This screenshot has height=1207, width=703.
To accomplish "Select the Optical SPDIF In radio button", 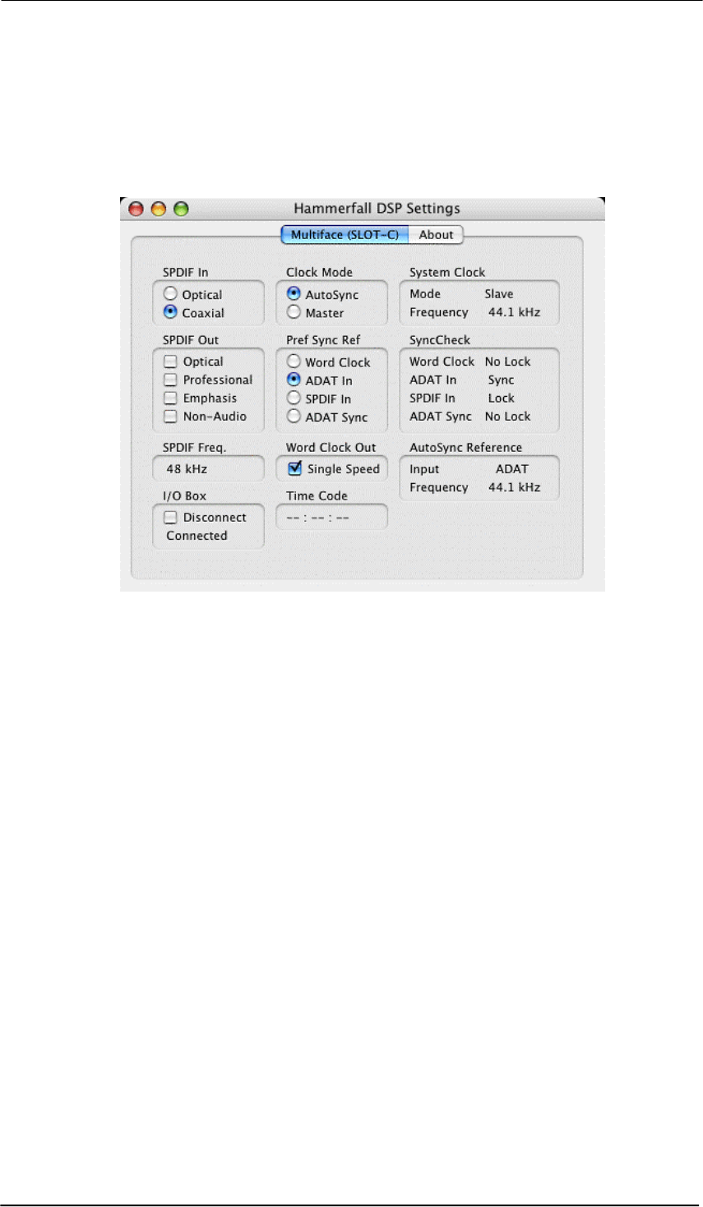I will click(170, 294).
